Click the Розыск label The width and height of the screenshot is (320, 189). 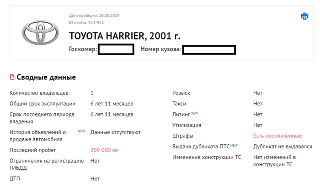(181, 93)
